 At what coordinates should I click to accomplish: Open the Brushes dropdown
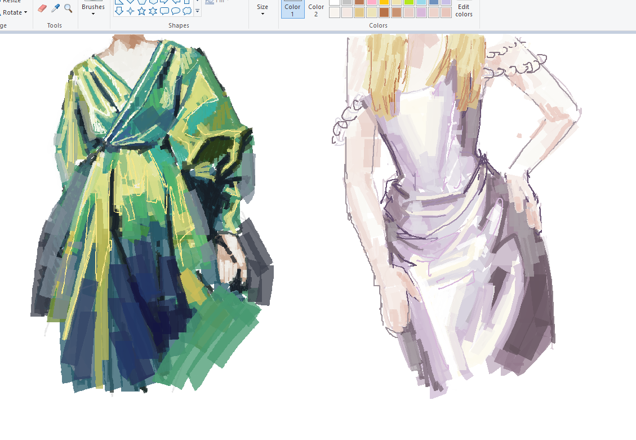click(94, 9)
